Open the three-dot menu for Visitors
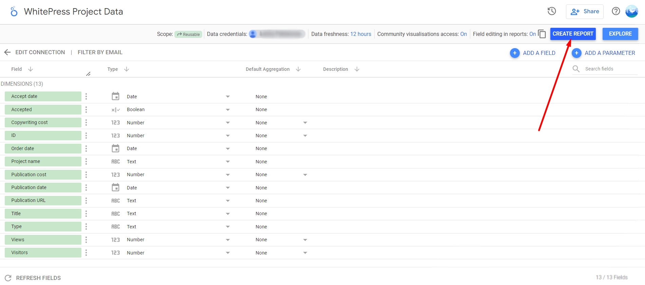 point(86,252)
